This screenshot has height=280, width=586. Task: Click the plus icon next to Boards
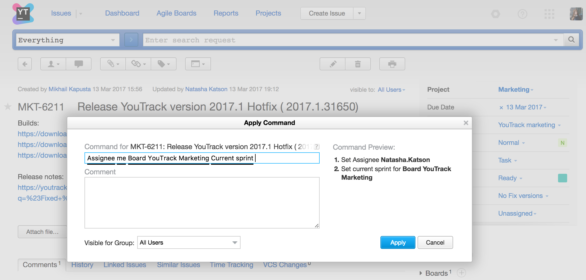click(461, 273)
